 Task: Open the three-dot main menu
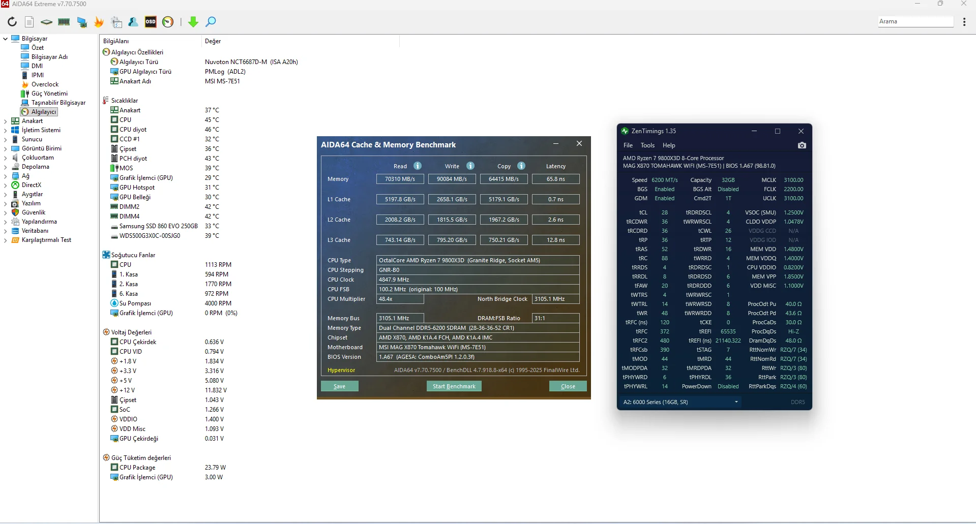[x=964, y=22]
